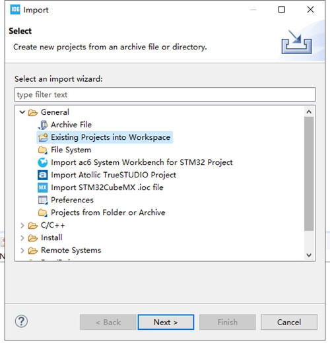Select Projects from Folder or Archive icon
Screen dimensions: 330x345
pos(42,213)
